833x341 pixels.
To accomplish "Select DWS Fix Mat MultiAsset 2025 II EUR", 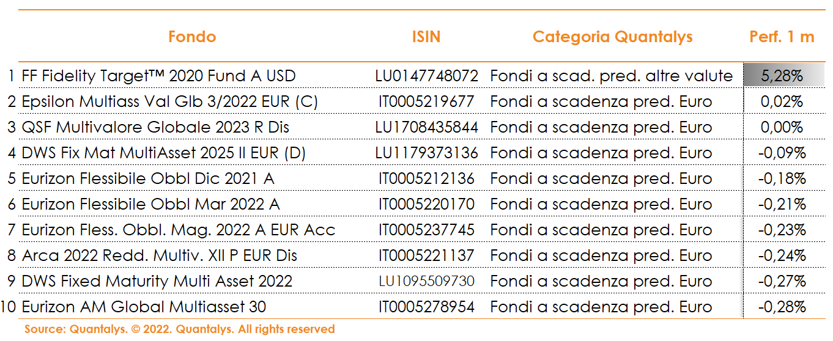I will pos(164,153).
